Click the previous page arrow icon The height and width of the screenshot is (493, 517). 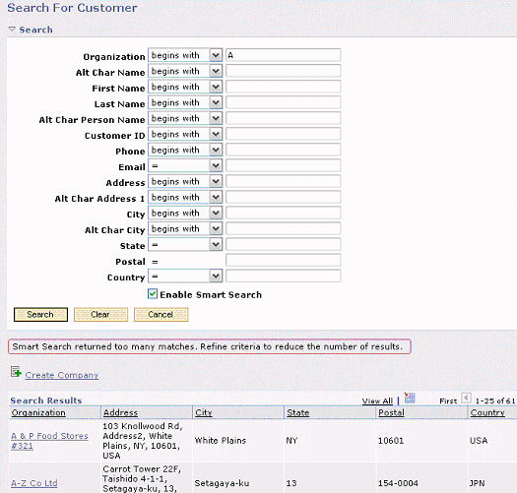(x=466, y=399)
